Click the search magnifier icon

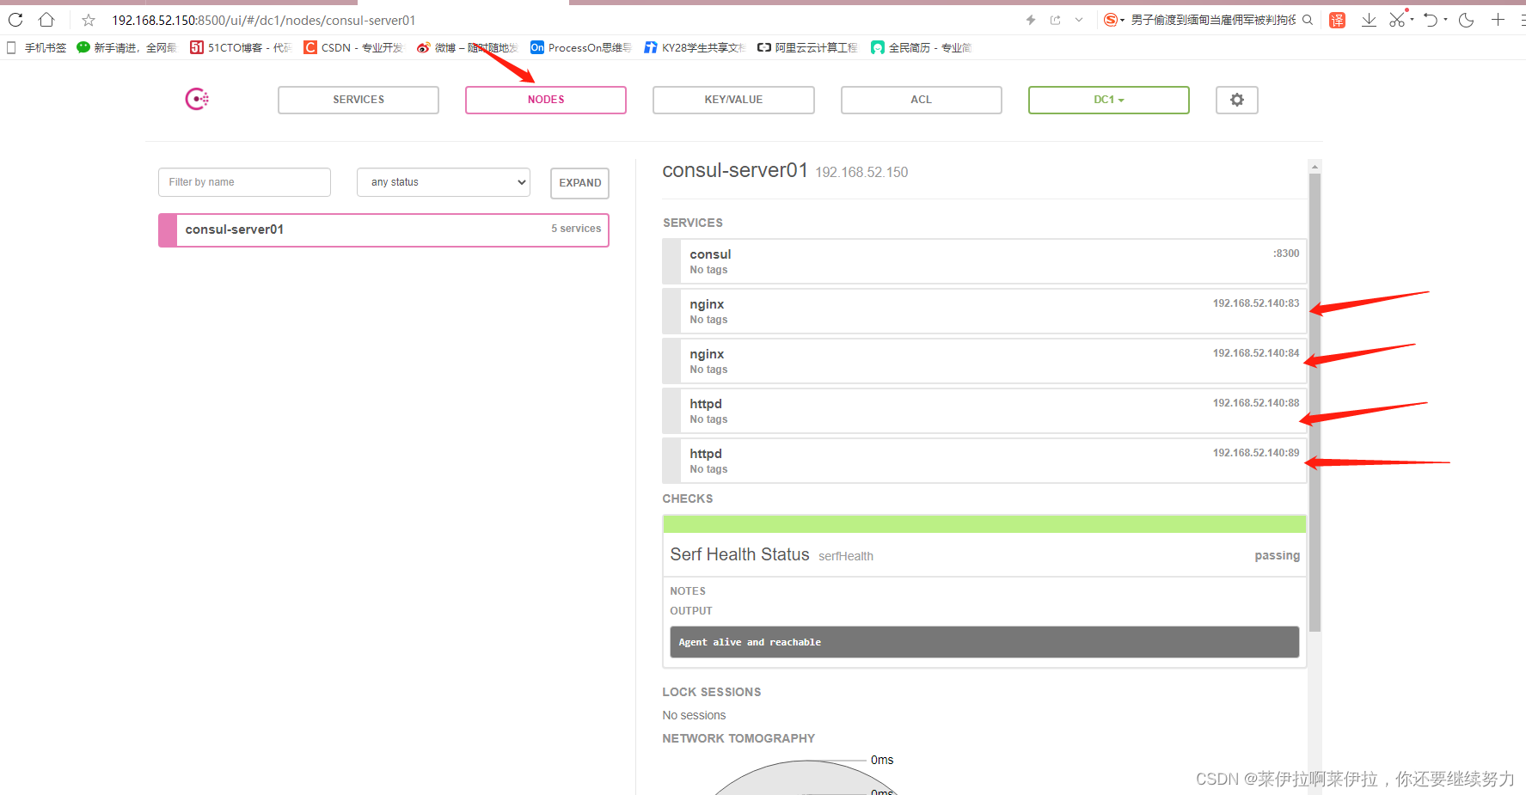click(1308, 20)
